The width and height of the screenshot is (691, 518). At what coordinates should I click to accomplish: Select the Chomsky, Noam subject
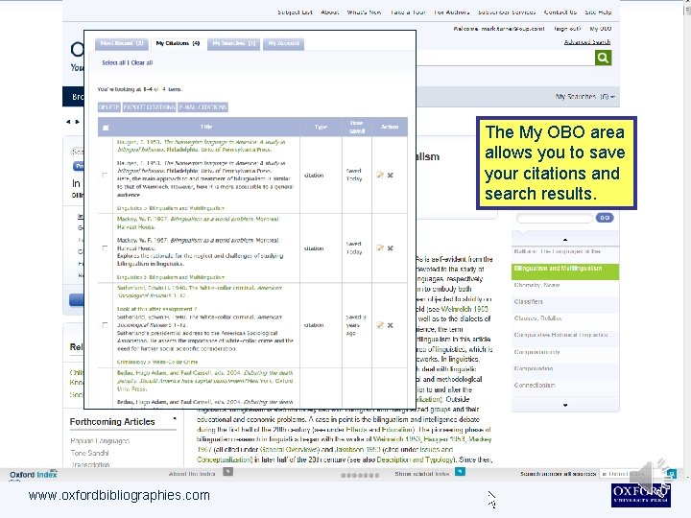(536, 285)
